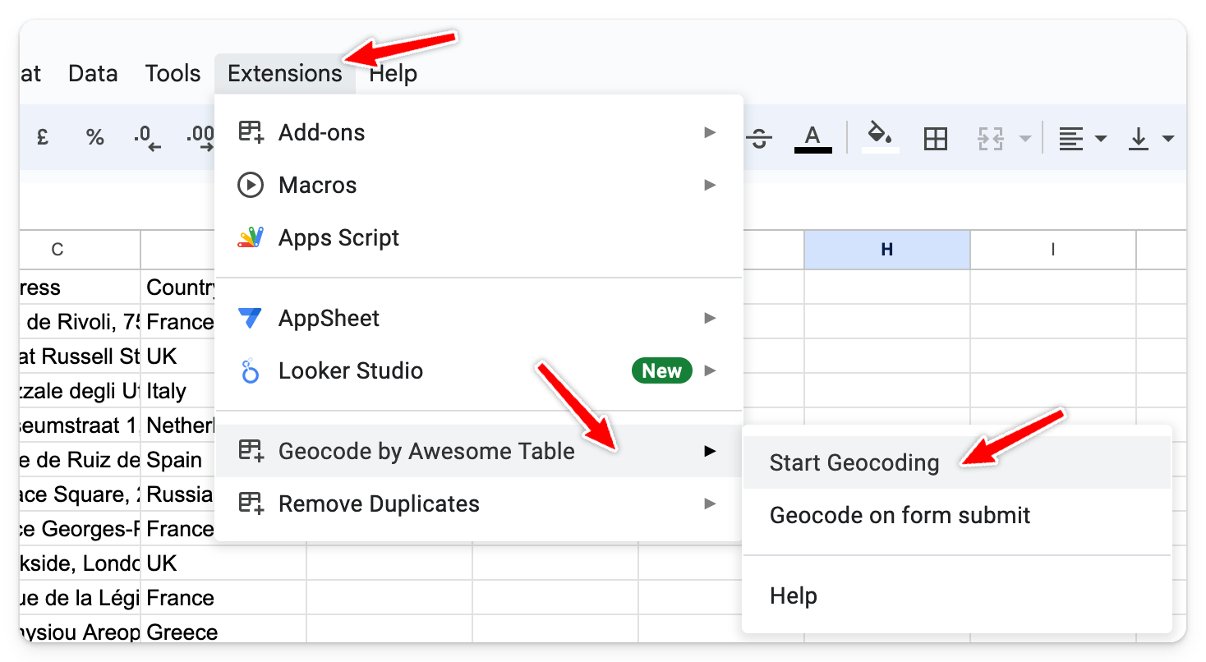Viewport: 1206px width, 662px height.
Task: Expand the Add-ons submenu
Action: (x=321, y=132)
